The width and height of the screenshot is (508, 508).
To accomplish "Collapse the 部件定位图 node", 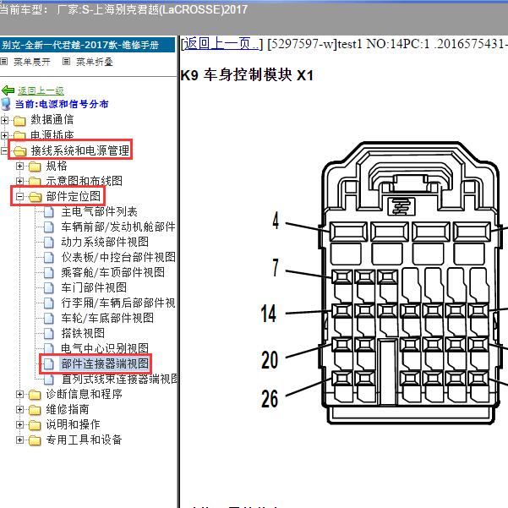I will tap(19, 196).
